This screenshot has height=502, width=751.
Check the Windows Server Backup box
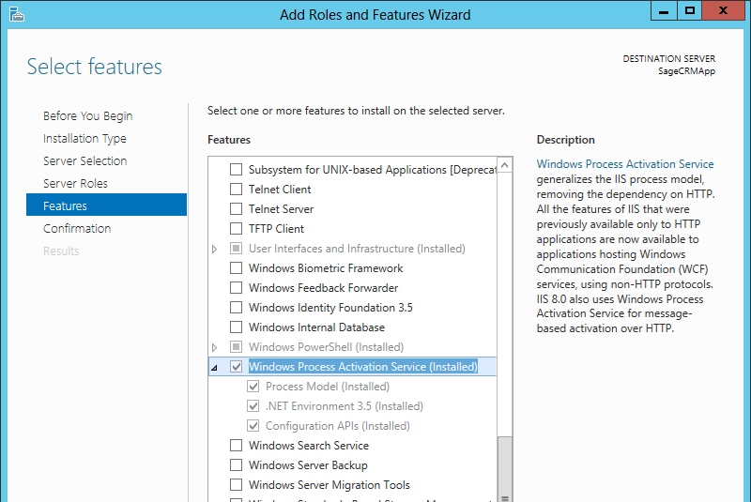(x=237, y=465)
